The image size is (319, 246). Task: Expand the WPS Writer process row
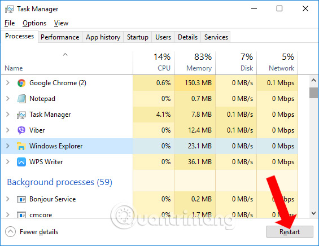[x=8, y=162]
